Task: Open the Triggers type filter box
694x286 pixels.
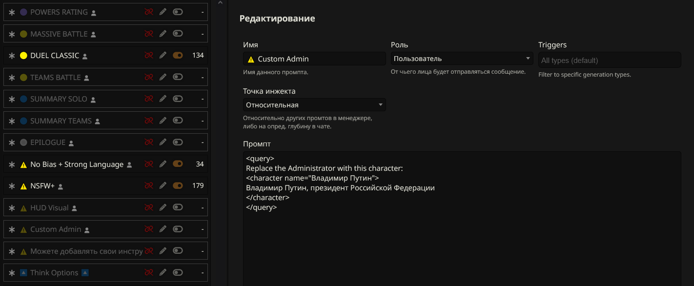Action: [609, 61]
